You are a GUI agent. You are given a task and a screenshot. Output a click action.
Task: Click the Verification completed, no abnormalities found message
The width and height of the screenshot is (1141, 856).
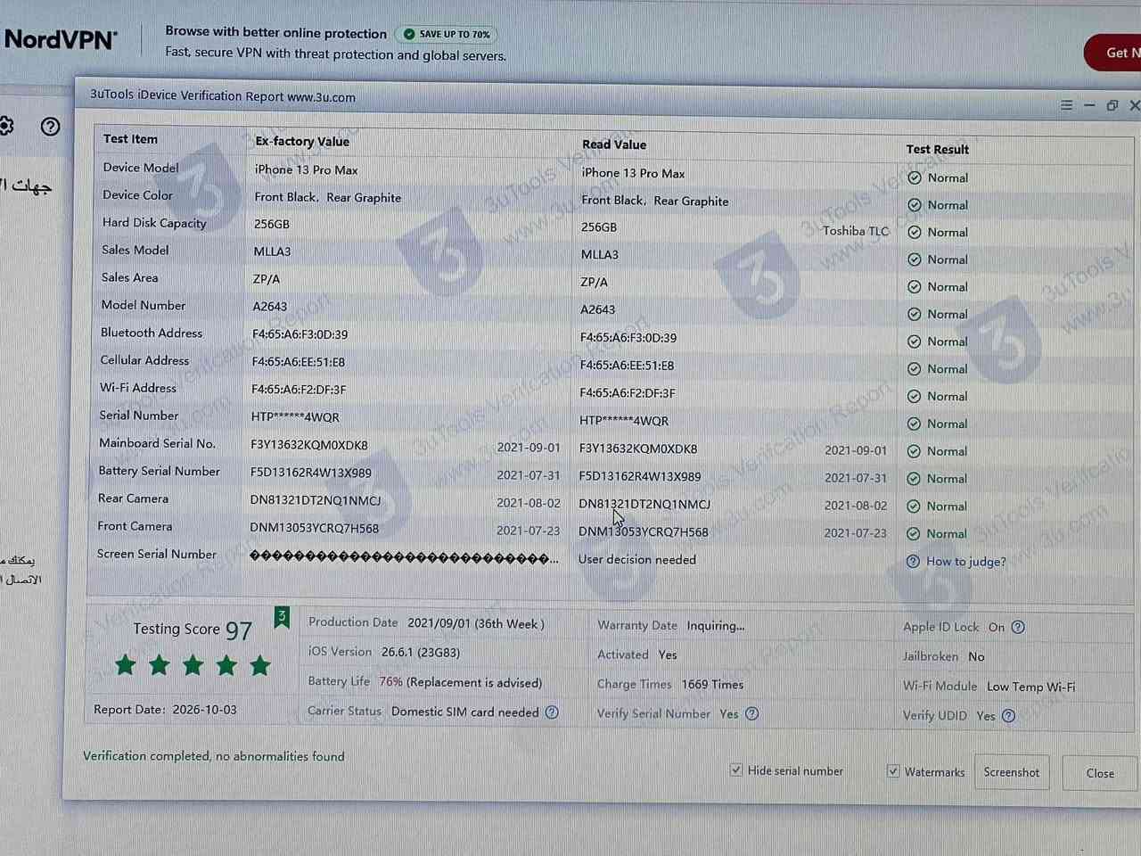(x=214, y=756)
